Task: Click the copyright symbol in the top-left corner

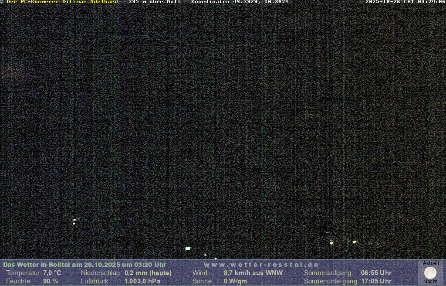Action: point(2,2)
